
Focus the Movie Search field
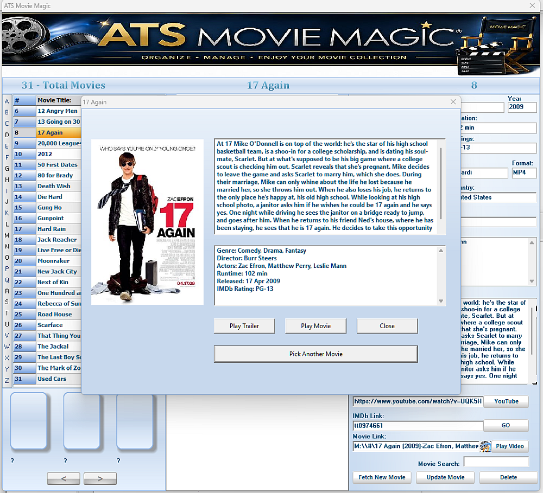pyautogui.click(x=496, y=462)
